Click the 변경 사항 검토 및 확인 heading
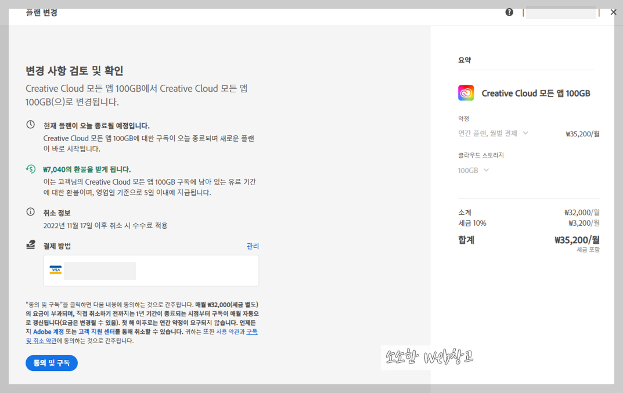The height and width of the screenshot is (393, 623). 74,71
